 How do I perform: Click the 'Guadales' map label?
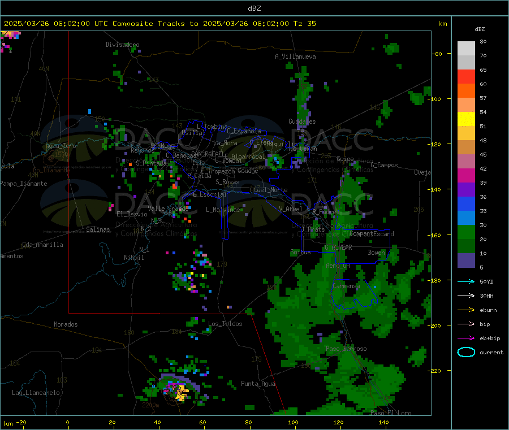(302, 121)
